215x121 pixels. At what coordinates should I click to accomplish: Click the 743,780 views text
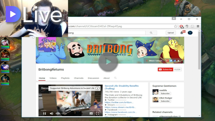[112, 92]
